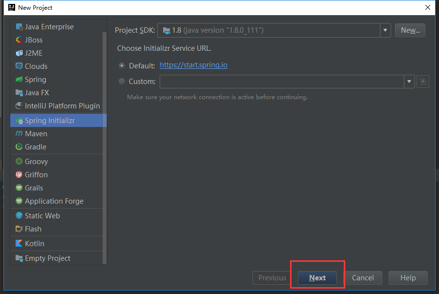Click the Next button
The image size is (439, 294).
pyautogui.click(x=317, y=278)
